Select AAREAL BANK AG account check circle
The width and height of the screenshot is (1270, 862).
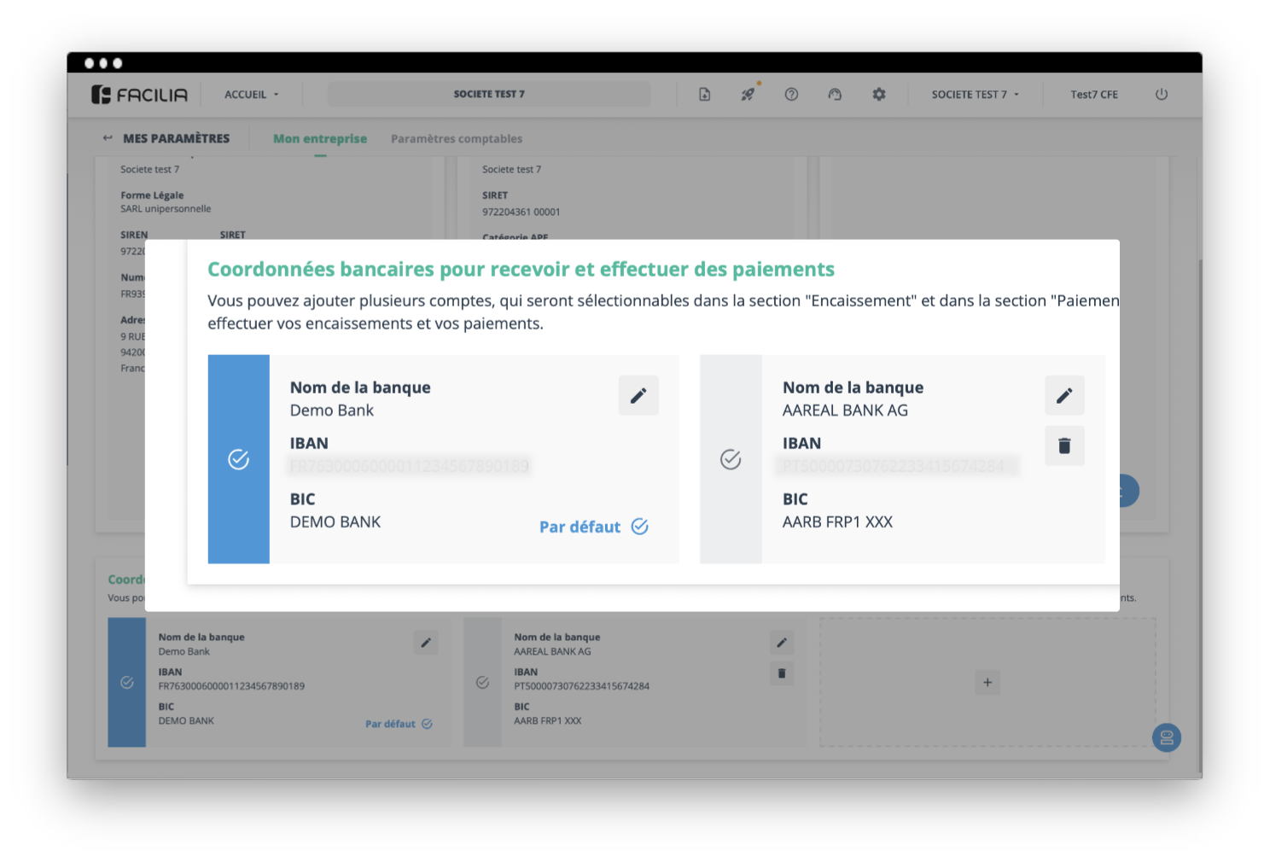731,459
